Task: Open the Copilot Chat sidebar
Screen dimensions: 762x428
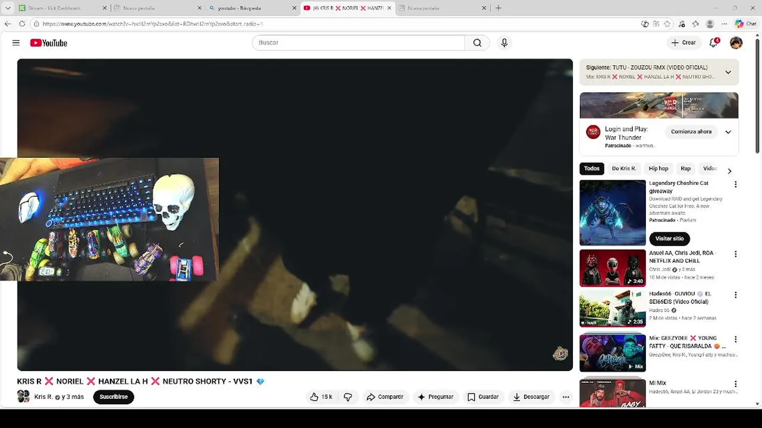Action: click(747, 24)
